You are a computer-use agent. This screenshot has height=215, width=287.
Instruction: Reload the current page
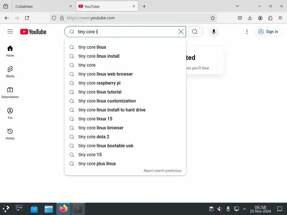27,18
